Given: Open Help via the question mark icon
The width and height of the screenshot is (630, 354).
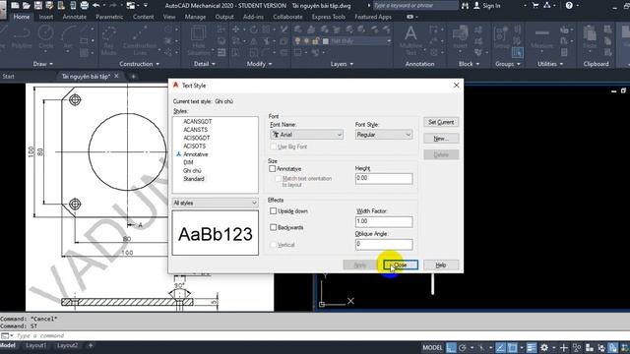Looking at the screenshot, I should [569, 6].
